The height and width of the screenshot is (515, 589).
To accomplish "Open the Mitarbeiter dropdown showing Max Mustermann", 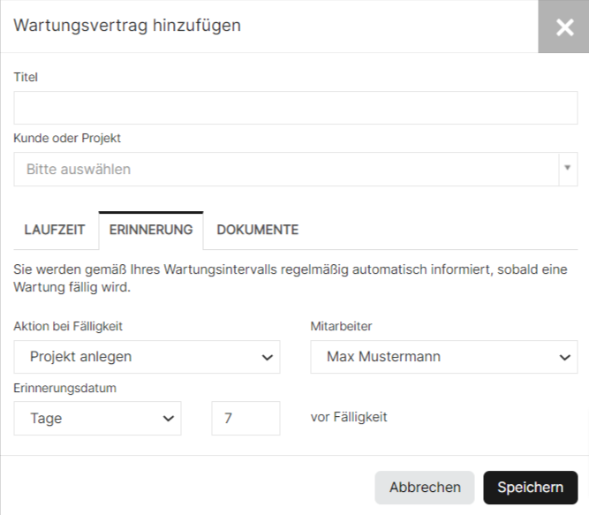I will click(444, 357).
